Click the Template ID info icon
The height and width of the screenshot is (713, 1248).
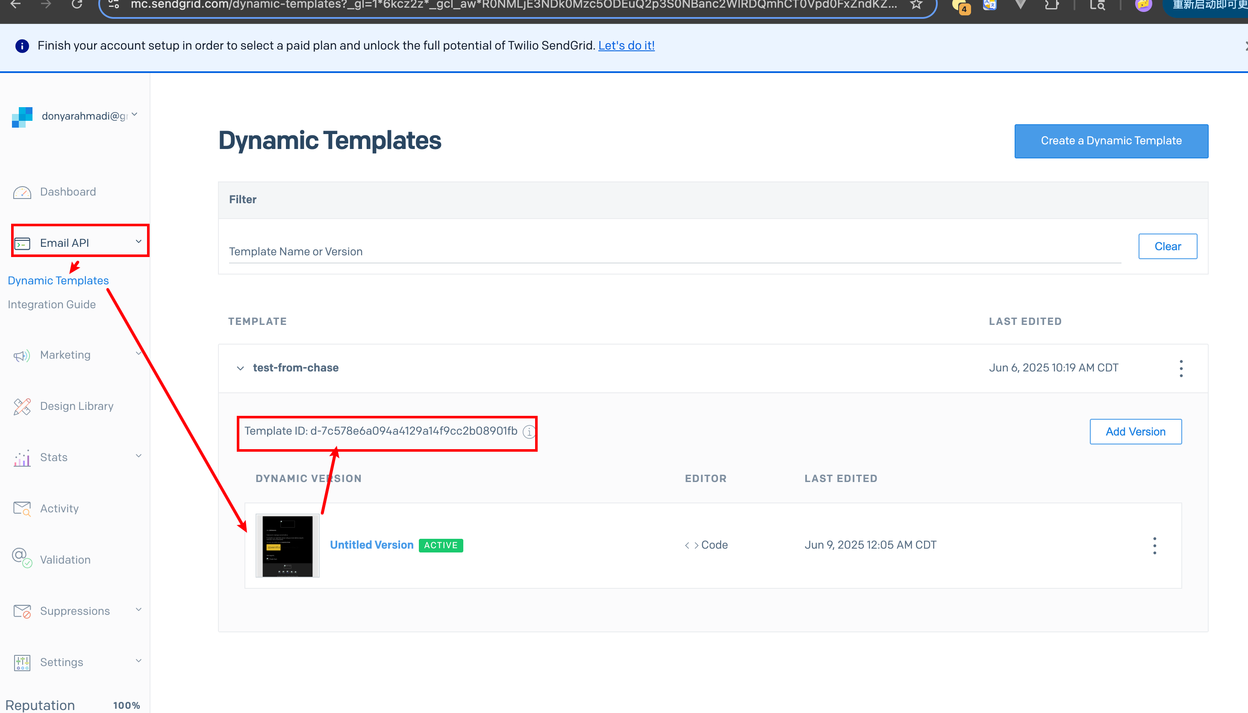[528, 431]
